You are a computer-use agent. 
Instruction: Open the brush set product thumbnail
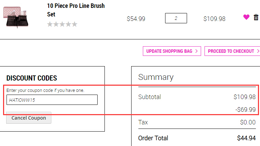click(x=16, y=17)
